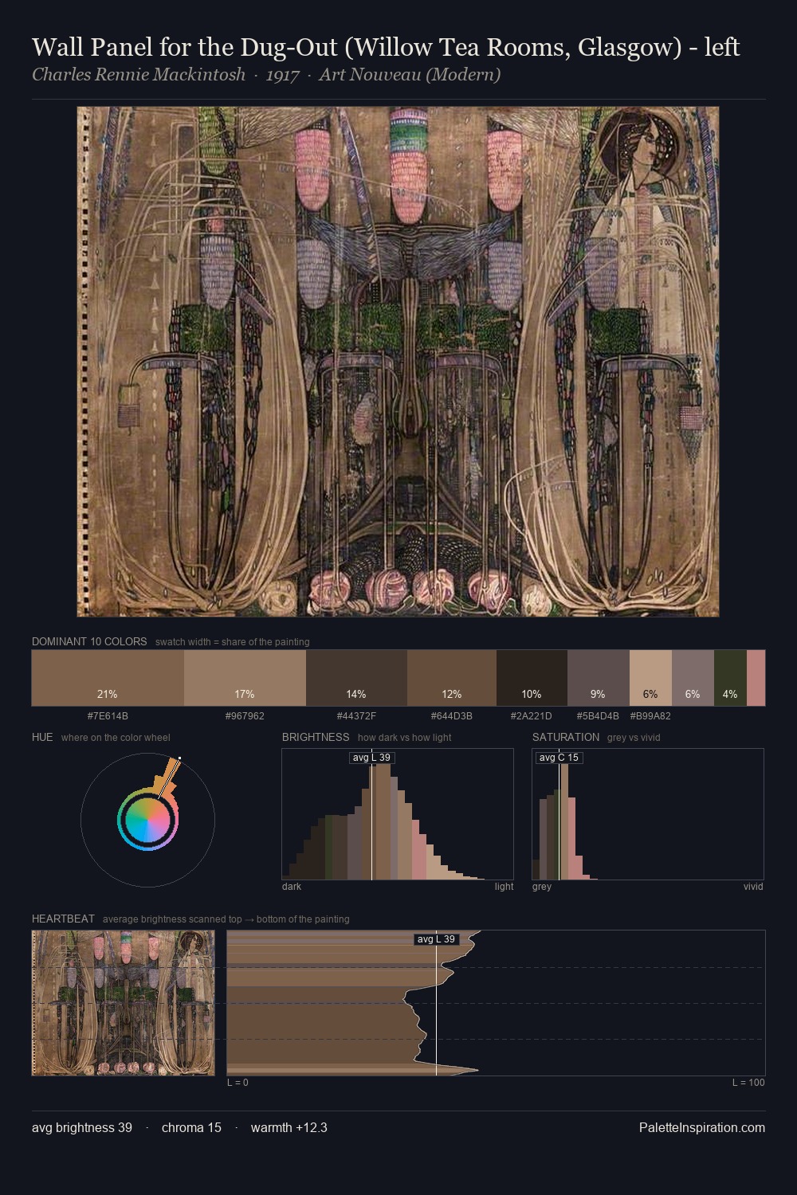This screenshot has height=1195, width=797.
Task: Visit PaletteInspiration.com link
Action: [x=702, y=1127]
